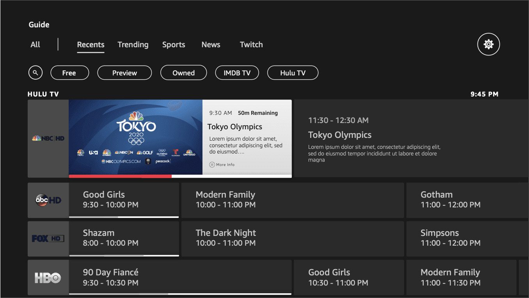The width and height of the screenshot is (529, 298).
Task: Click the 9:30 AM start time
Action: point(221,113)
